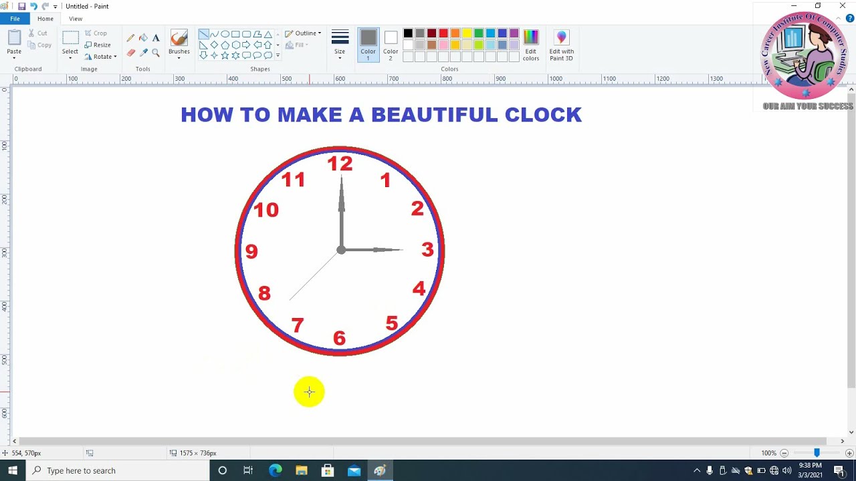The image size is (856, 481).
Task: Pick the yellow color swatch
Action: [467, 33]
